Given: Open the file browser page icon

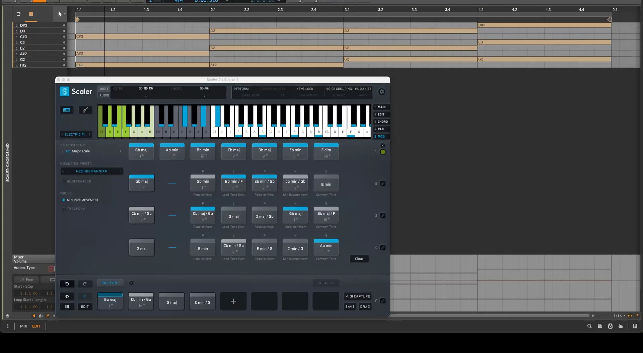Looking at the screenshot, I should pyautogui.click(x=600, y=326).
